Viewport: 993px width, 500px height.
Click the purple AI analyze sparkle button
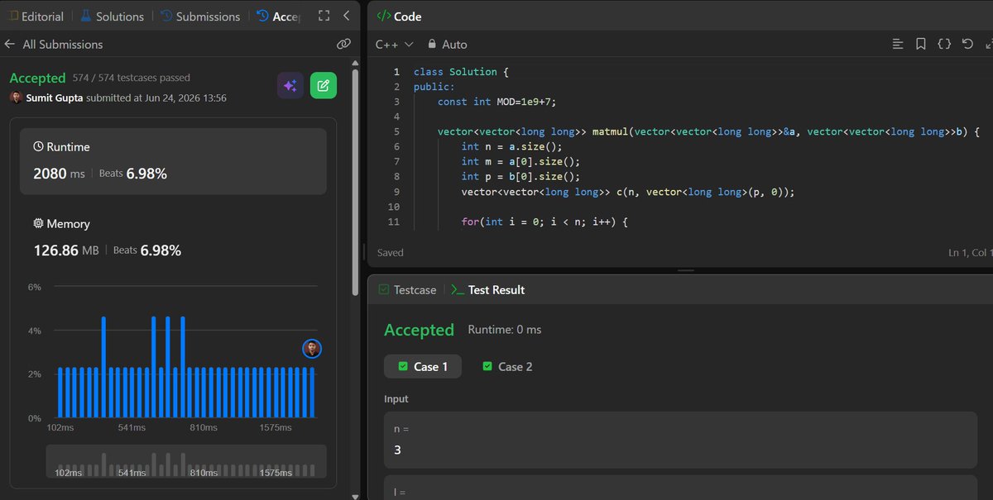click(290, 85)
